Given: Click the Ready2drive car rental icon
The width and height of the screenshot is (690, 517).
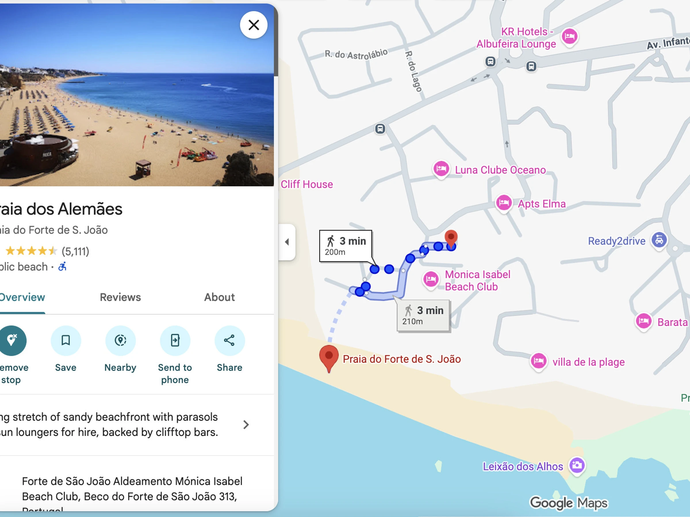Looking at the screenshot, I should coord(659,240).
